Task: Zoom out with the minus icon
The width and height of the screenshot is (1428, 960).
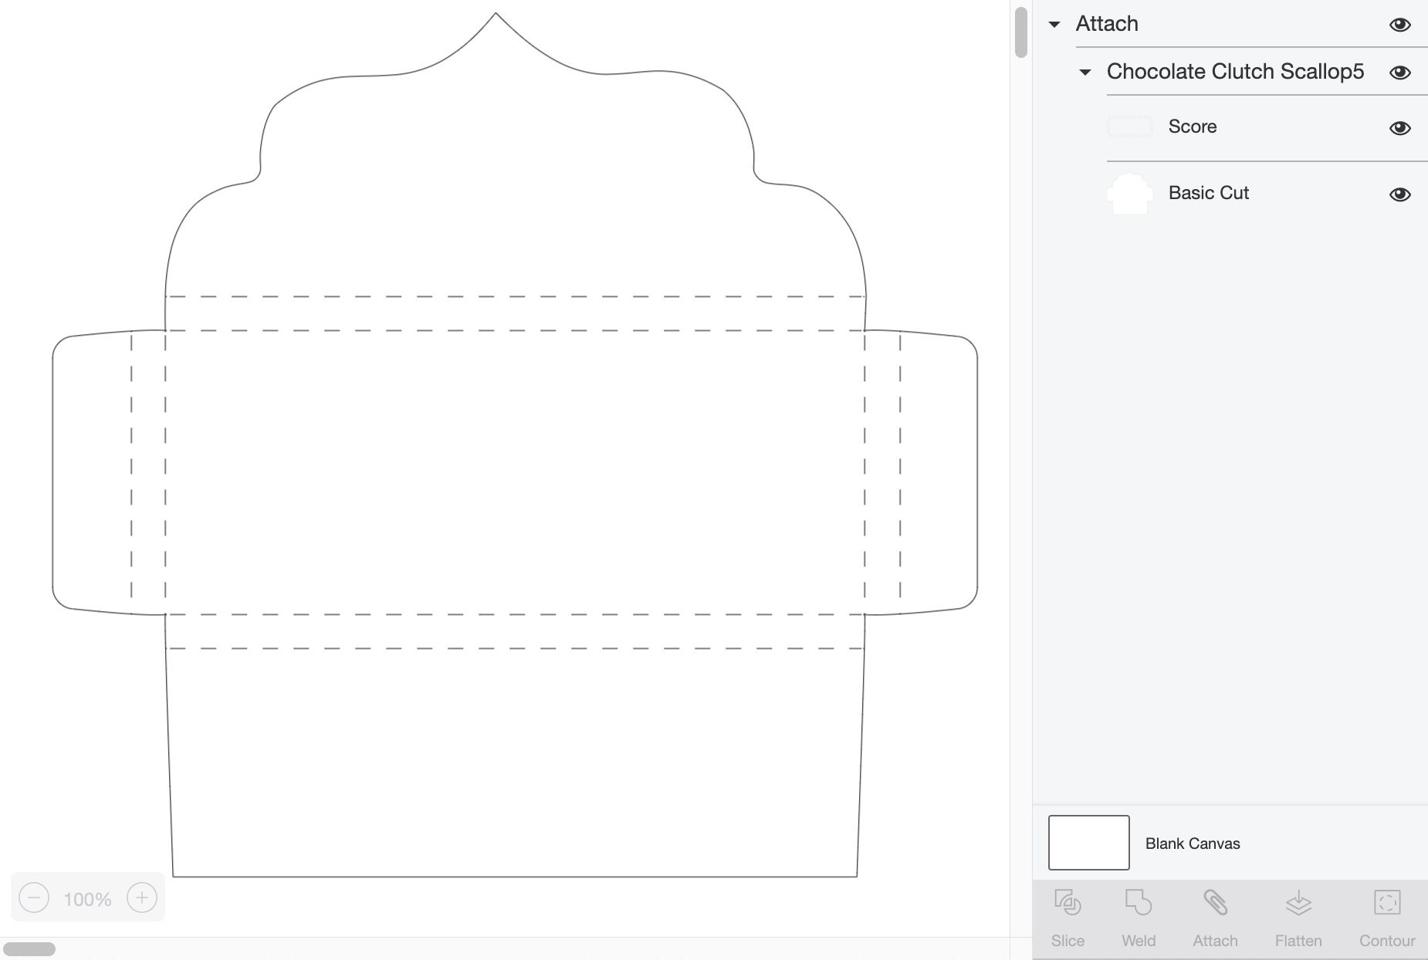Action: (x=34, y=897)
